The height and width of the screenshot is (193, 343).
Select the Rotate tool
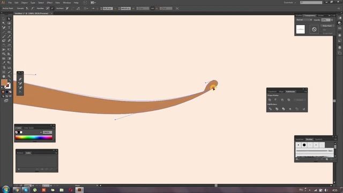pyautogui.click(x=4, y=45)
